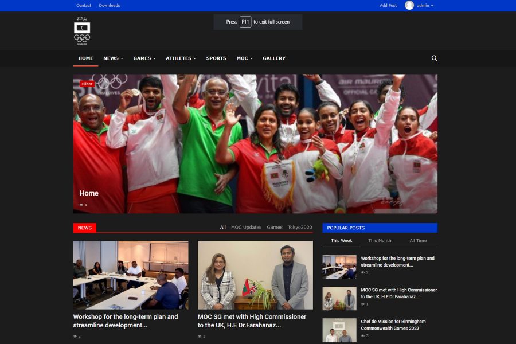This screenshot has width=516, height=344.
Task: Expand the admin account dropdown
Action: tap(425, 5)
